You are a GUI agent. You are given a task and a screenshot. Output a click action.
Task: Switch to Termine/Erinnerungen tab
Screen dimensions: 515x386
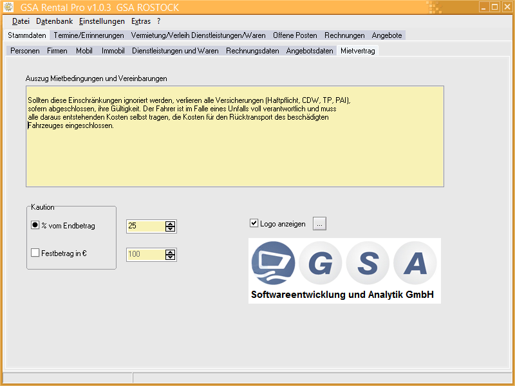(89, 35)
